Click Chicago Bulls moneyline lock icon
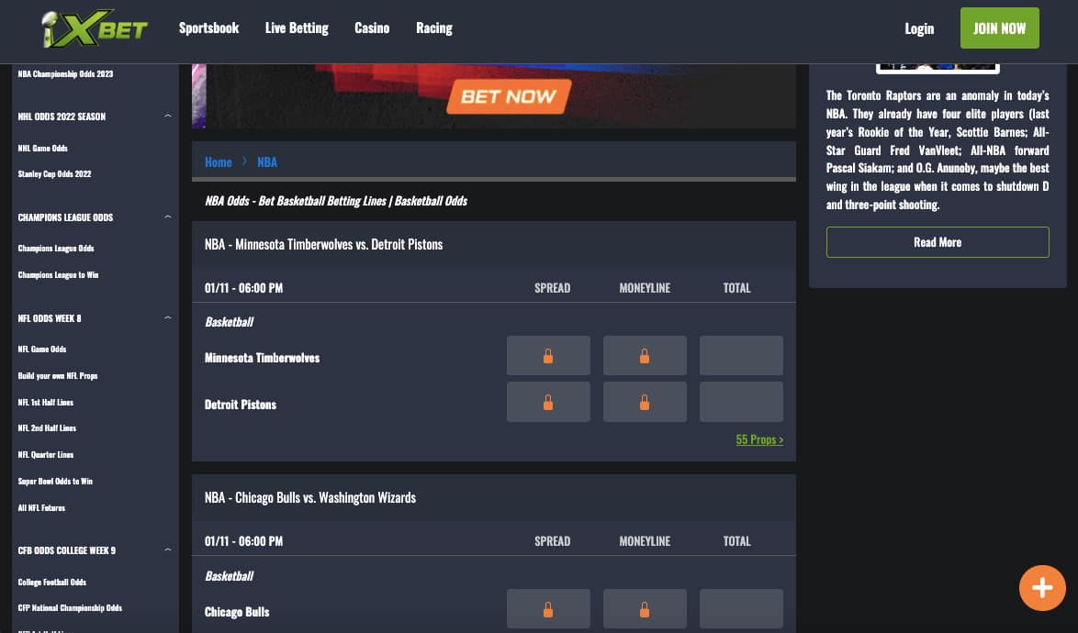 (x=645, y=609)
